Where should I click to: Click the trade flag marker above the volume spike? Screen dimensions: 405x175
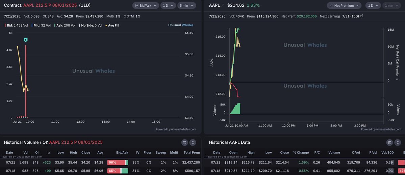(26, 40)
